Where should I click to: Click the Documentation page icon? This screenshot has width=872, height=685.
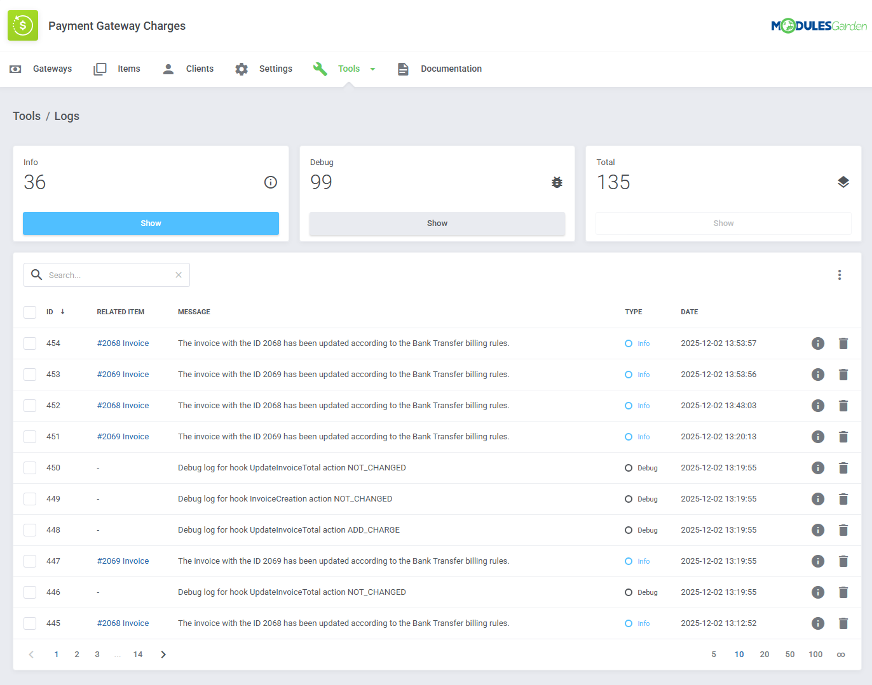point(403,68)
